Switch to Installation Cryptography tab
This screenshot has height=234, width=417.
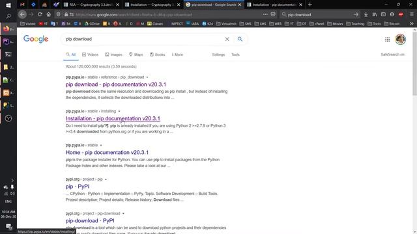click(152, 5)
